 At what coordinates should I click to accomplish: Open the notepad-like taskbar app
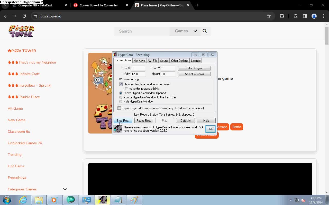(x=118, y=200)
